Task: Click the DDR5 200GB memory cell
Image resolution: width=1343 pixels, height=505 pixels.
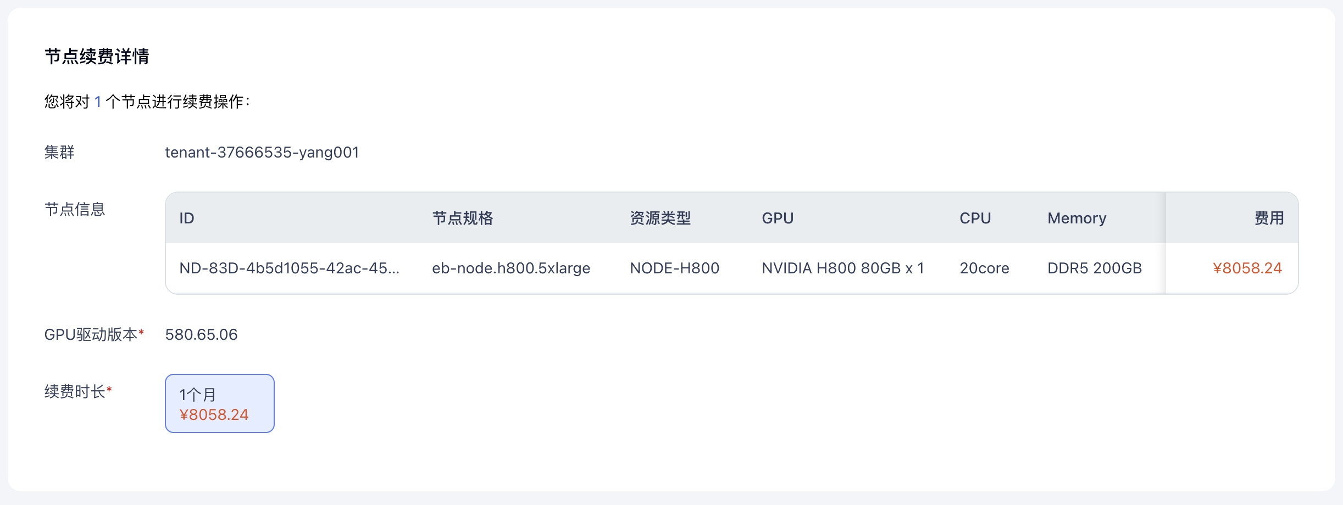Action: (1094, 268)
